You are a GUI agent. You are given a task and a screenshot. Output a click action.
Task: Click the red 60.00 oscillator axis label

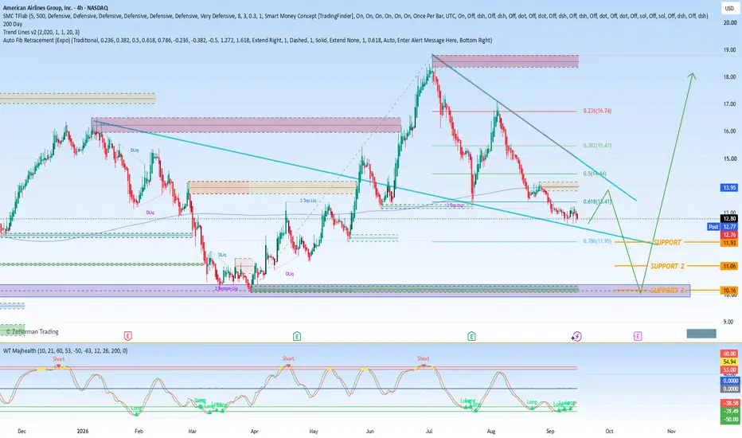729,354
